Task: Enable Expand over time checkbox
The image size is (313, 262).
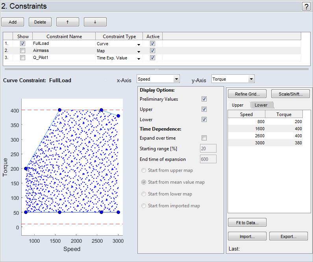Action: [204, 138]
